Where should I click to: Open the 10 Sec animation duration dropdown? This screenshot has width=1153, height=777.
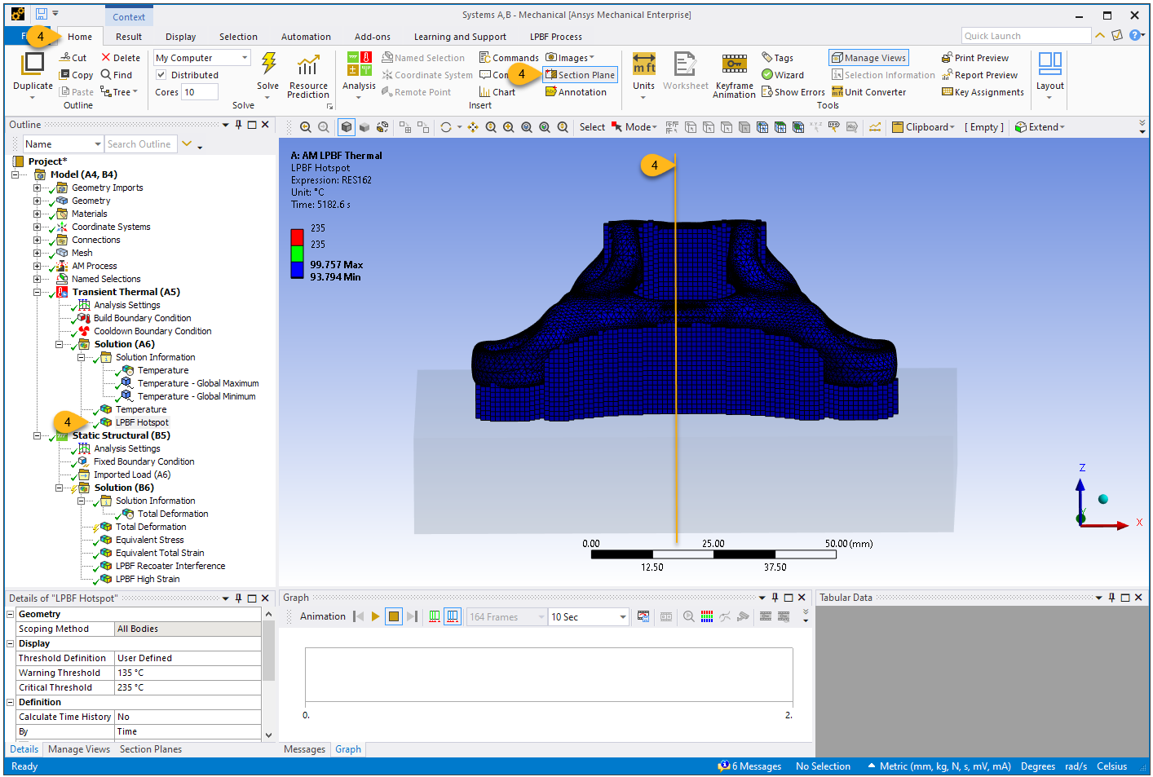[x=622, y=617]
